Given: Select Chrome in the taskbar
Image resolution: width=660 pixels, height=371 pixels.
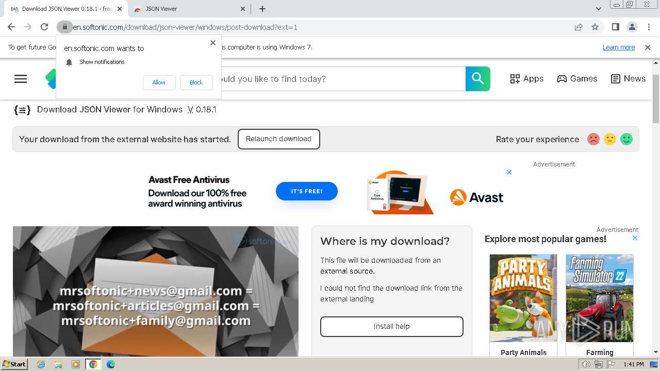Looking at the screenshot, I should click(93, 364).
